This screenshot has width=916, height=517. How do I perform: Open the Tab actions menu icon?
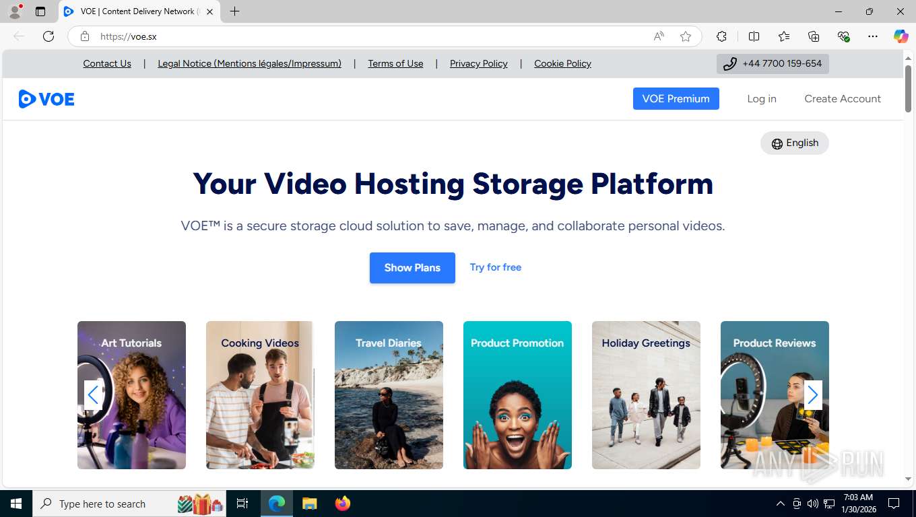tap(40, 11)
